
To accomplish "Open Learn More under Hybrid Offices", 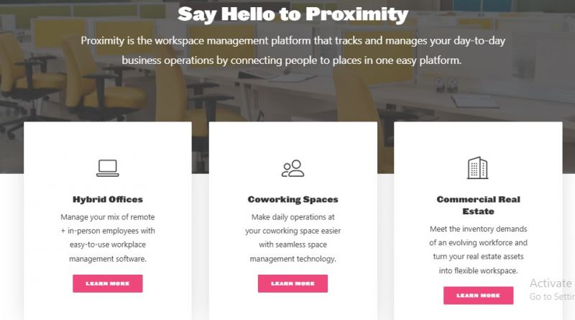I will (107, 283).
